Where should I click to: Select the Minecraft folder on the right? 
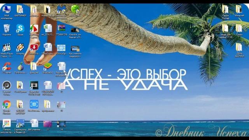pos(239,9)
